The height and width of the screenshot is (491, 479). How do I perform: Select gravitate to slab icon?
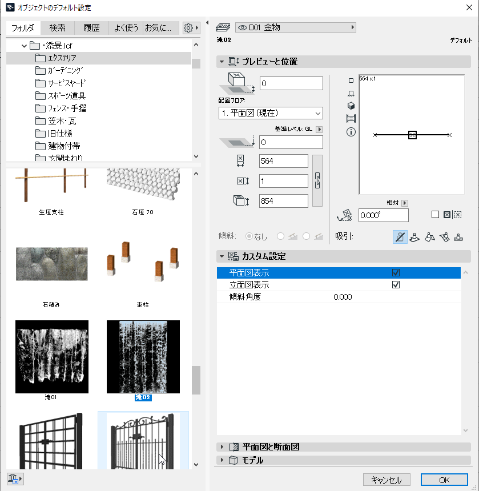(x=414, y=238)
